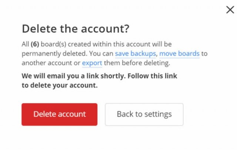The height and width of the screenshot is (150, 237).
Task: Click the bold (6) board count
Action: pos(35,44)
